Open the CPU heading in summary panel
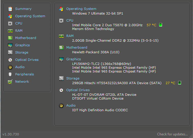193x138 pixels. (70, 20)
